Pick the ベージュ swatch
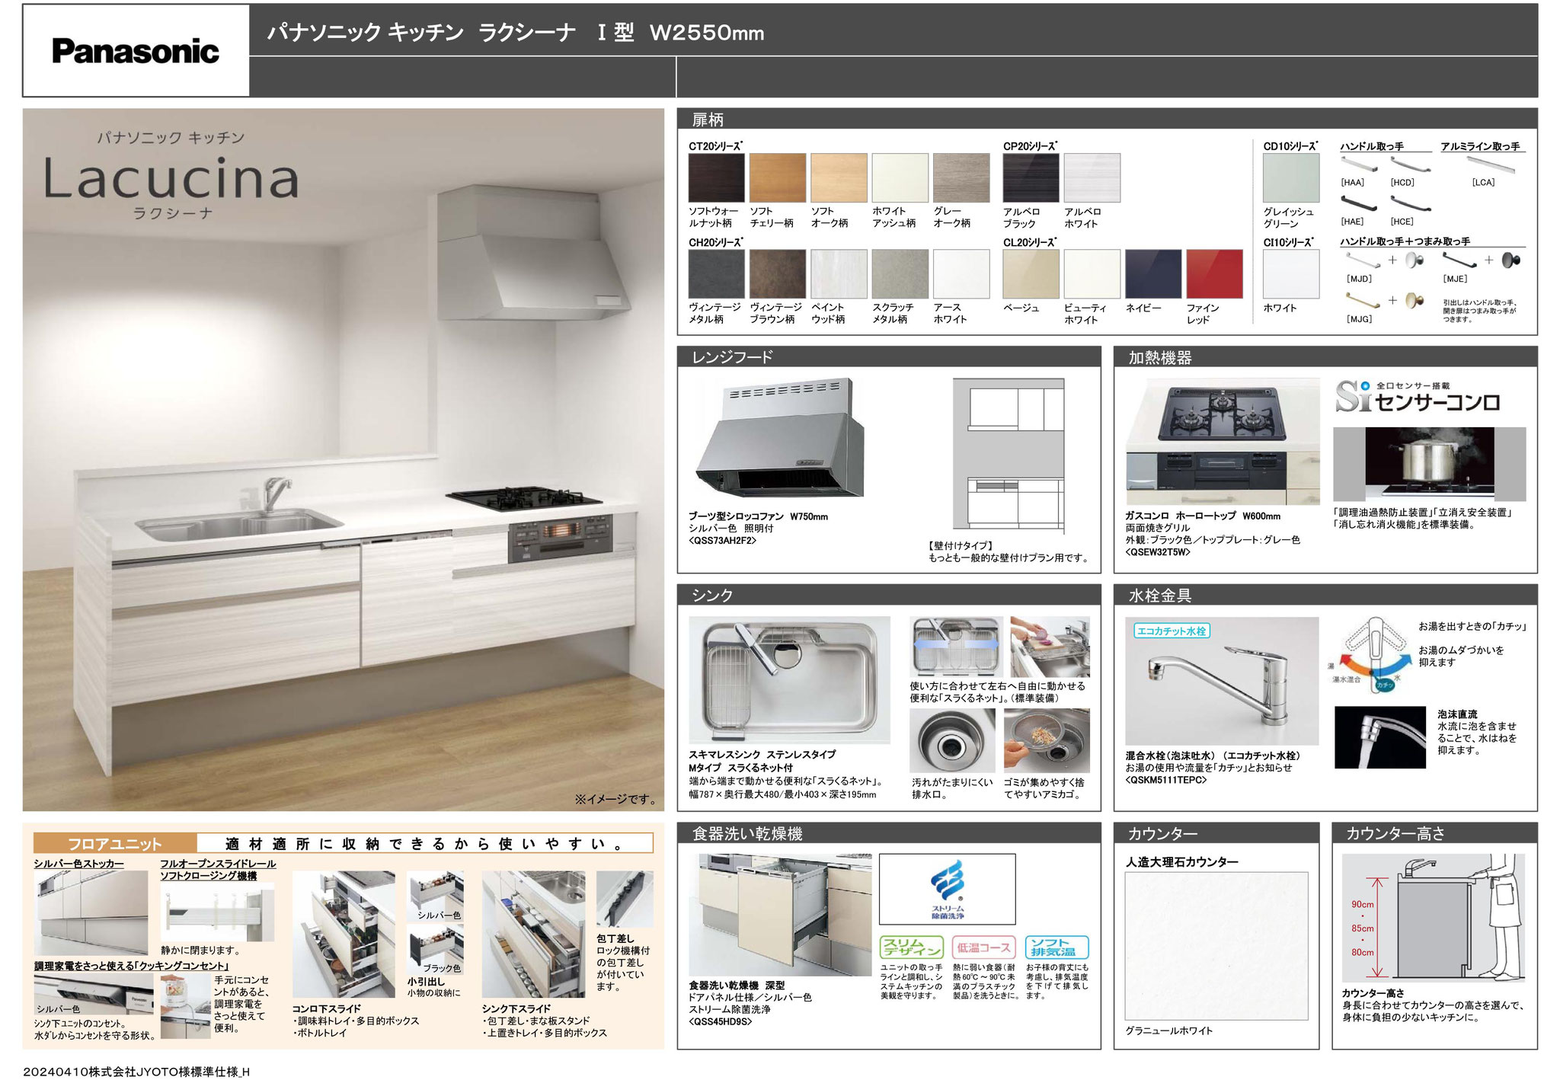The width and height of the screenshot is (1560, 1080). (1031, 273)
